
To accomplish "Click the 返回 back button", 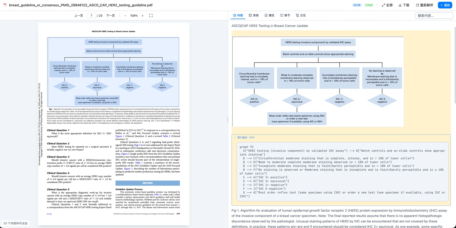I will (x=445, y=5).
